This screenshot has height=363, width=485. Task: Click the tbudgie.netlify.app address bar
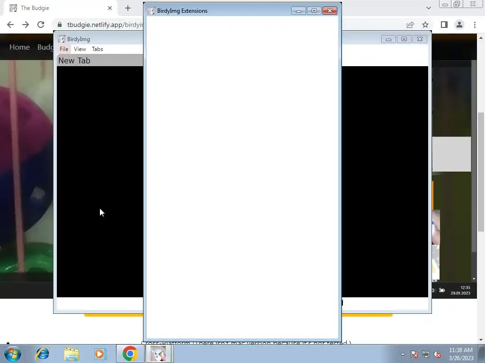(105, 25)
